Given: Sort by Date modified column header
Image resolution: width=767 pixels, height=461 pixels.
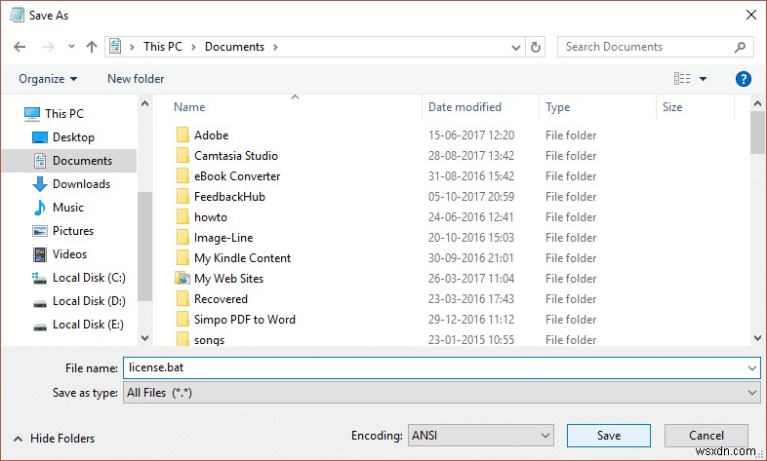Looking at the screenshot, I should coord(464,107).
